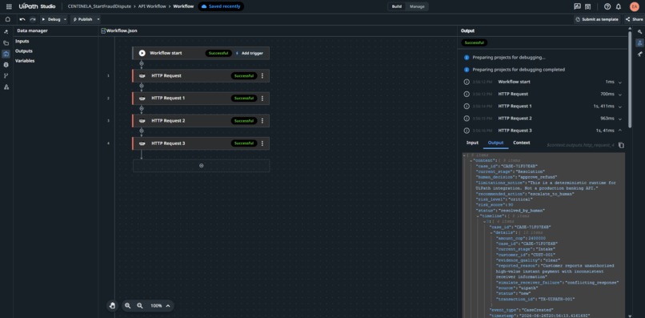
Task: Click the HTTP Request 2 node icon
Action: [142, 121]
